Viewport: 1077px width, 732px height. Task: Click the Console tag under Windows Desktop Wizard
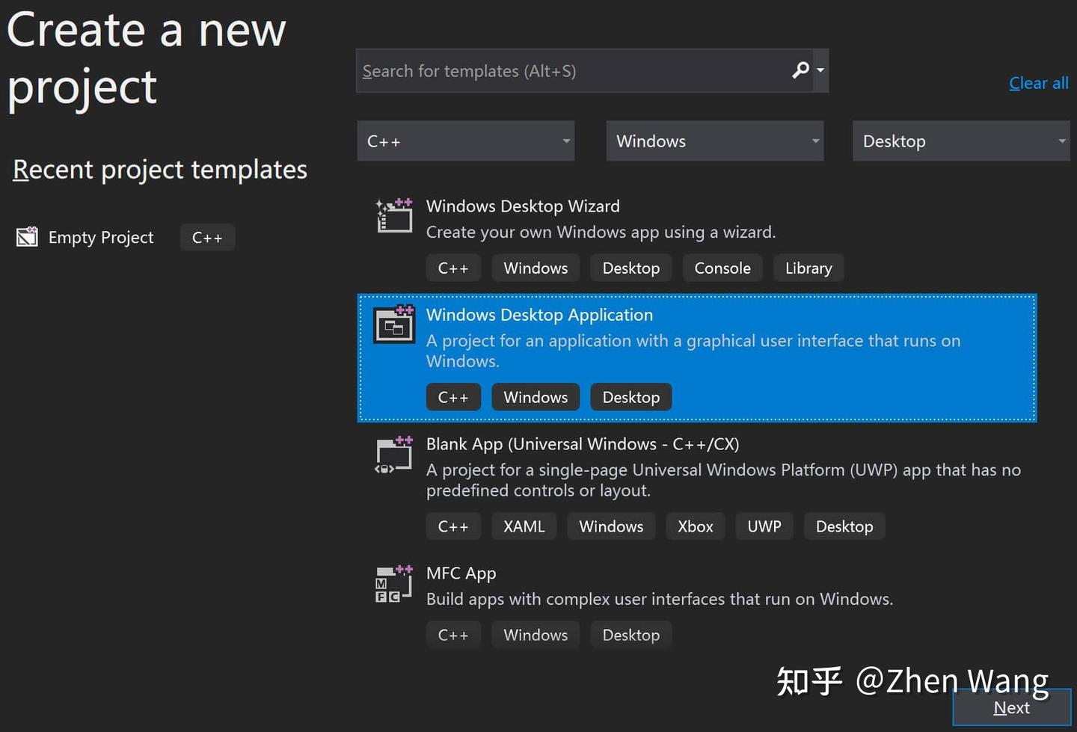point(722,268)
